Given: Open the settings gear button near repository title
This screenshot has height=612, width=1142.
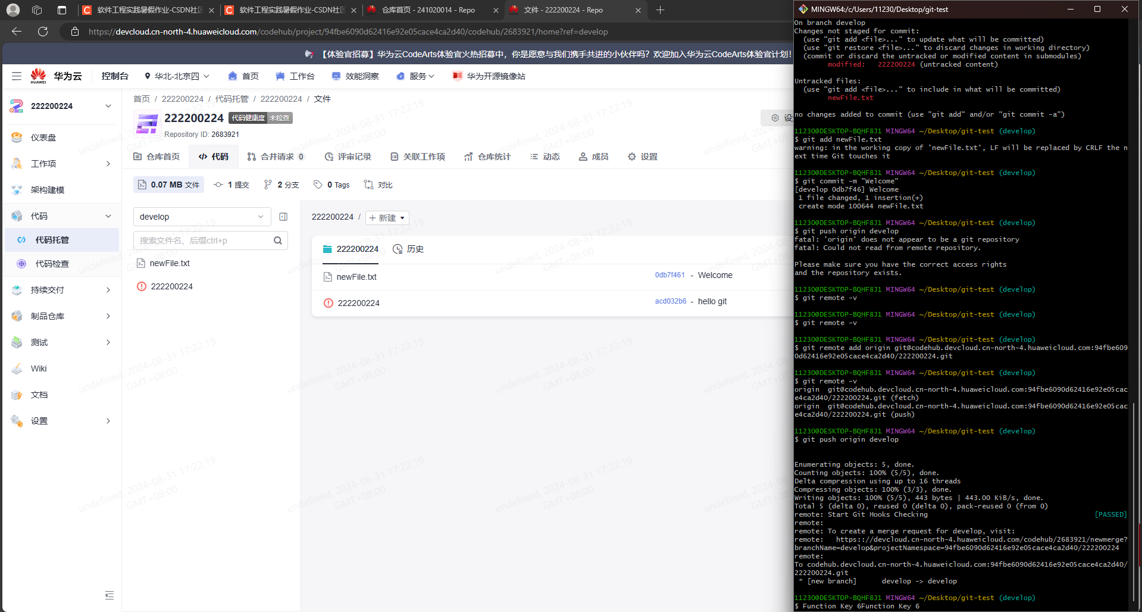Looking at the screenshot, I should pyautogui.click(x=775, y=118).
